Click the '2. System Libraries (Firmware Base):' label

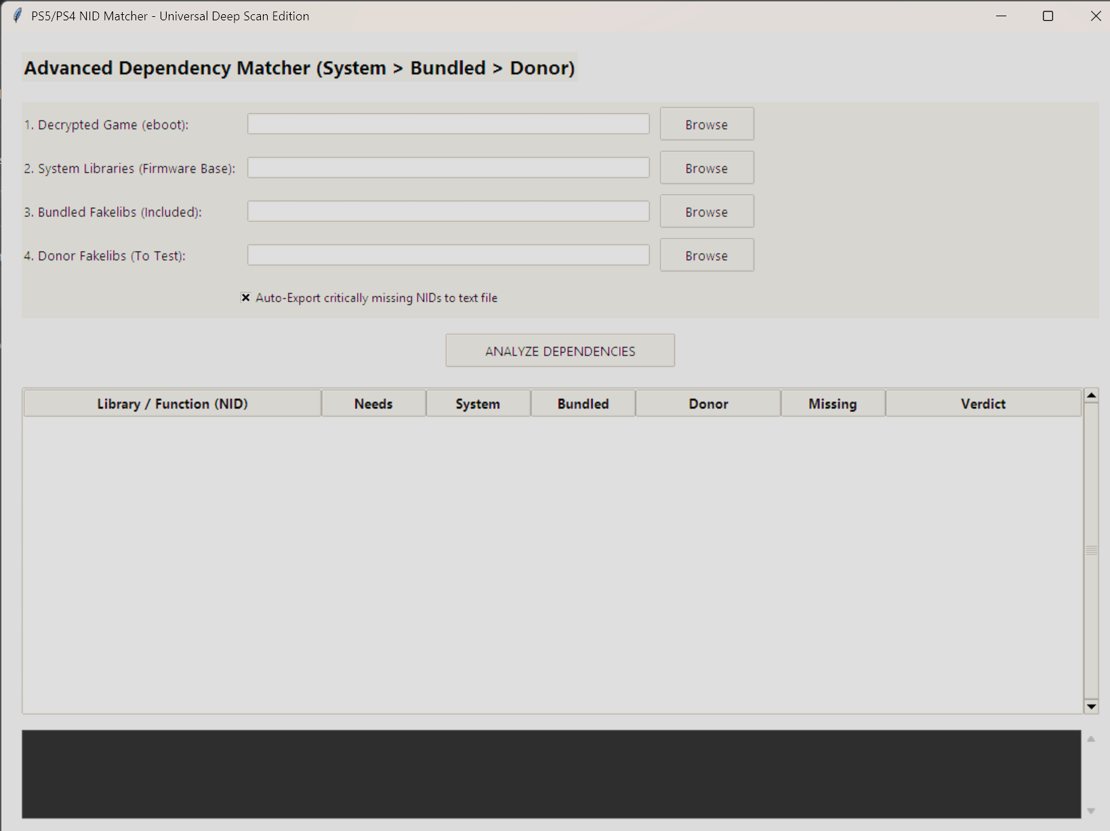[129, 168]
